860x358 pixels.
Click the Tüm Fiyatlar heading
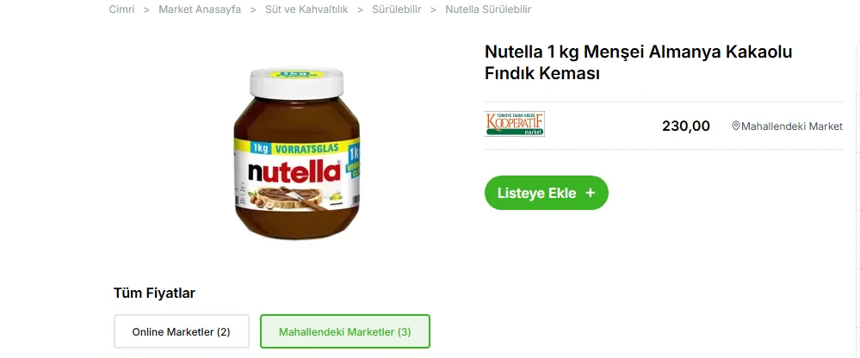[x=154, y=293]
